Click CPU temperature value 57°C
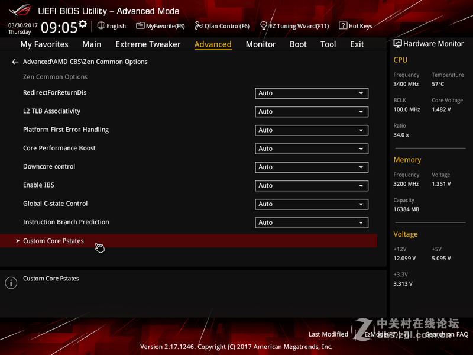 tap(438, 84)
